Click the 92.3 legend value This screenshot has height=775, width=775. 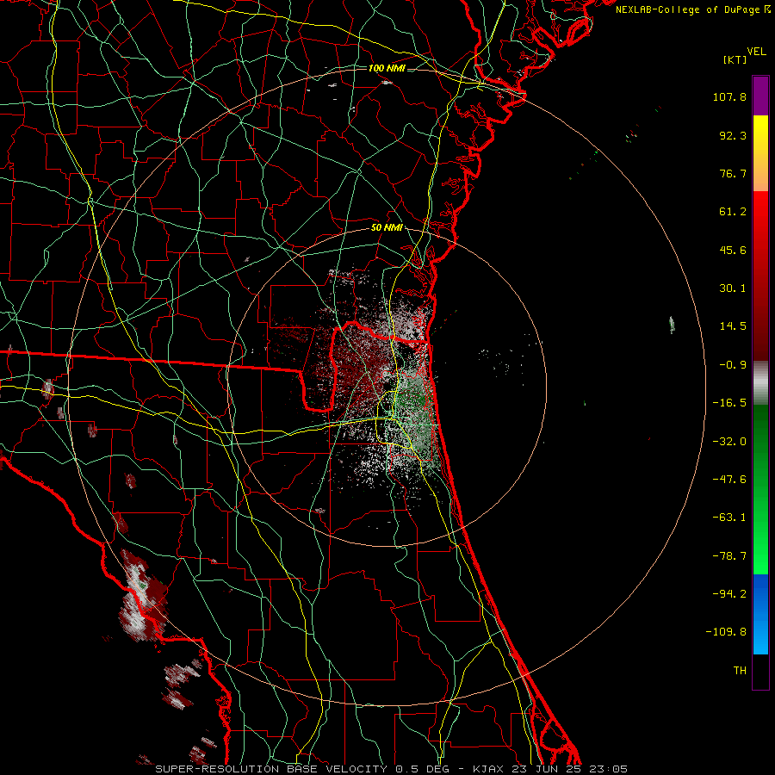(x=733, y=135)
